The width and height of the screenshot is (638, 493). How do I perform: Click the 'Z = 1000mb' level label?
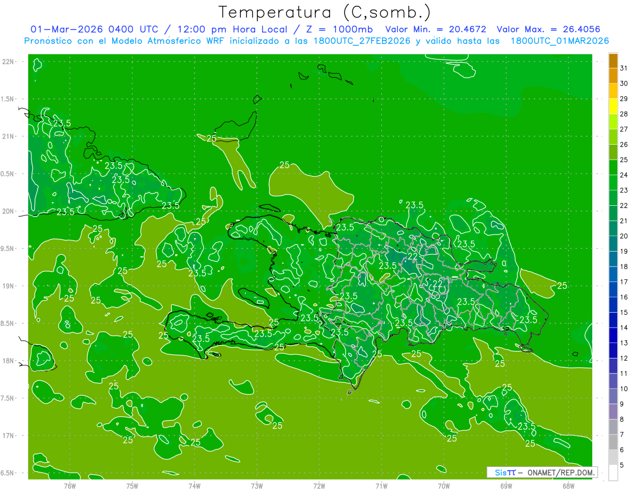coord(339,29)
